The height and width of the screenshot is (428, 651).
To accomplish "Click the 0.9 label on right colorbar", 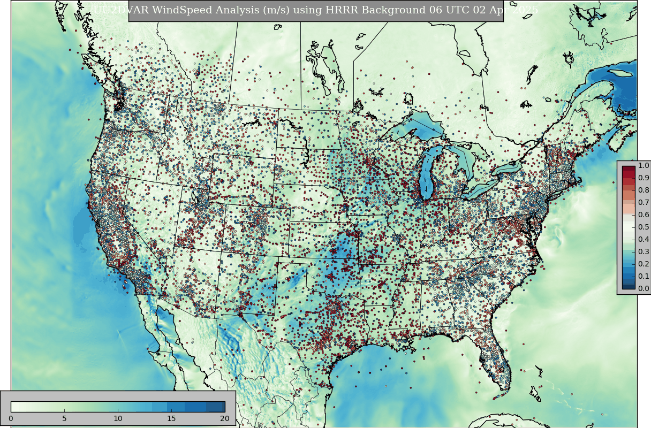I will [x=643, y=178].
